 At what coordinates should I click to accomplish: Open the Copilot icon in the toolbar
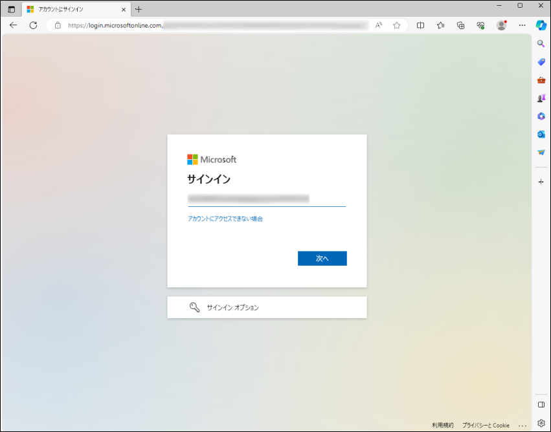click(x=541, y=25)
